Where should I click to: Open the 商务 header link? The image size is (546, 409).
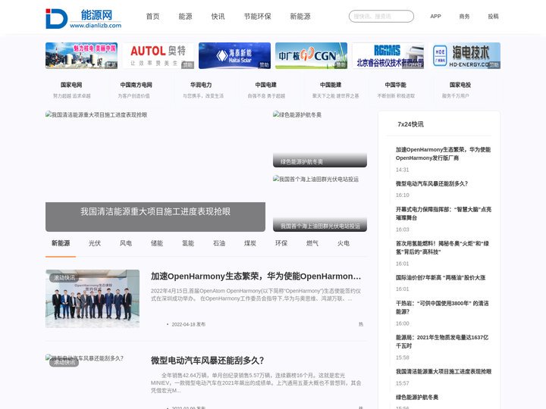464,17
